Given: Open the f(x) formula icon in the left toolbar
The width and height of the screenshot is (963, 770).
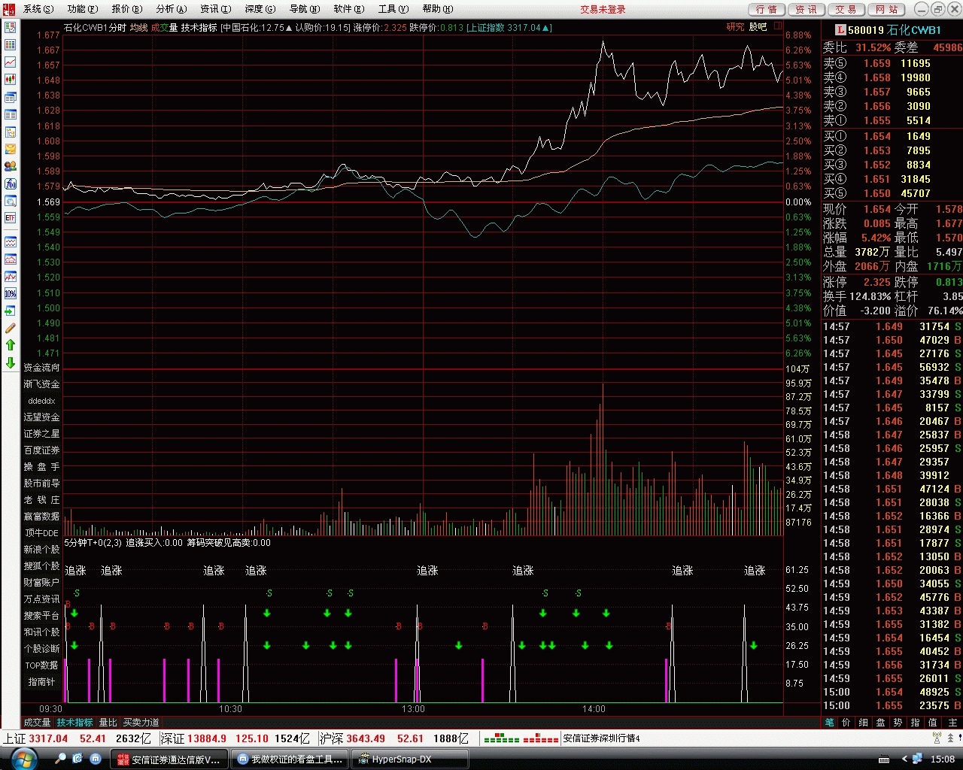Looking at the screenshot, I should [x=11, y=183].
